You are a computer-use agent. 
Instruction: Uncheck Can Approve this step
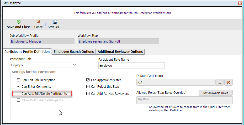coord(88,80)
